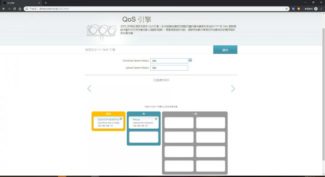Go forward in browser history
Viewport: 325px width, 177px height.
click(9, 9)
